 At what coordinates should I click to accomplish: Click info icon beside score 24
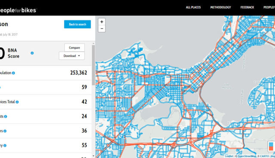click(6, 117)
